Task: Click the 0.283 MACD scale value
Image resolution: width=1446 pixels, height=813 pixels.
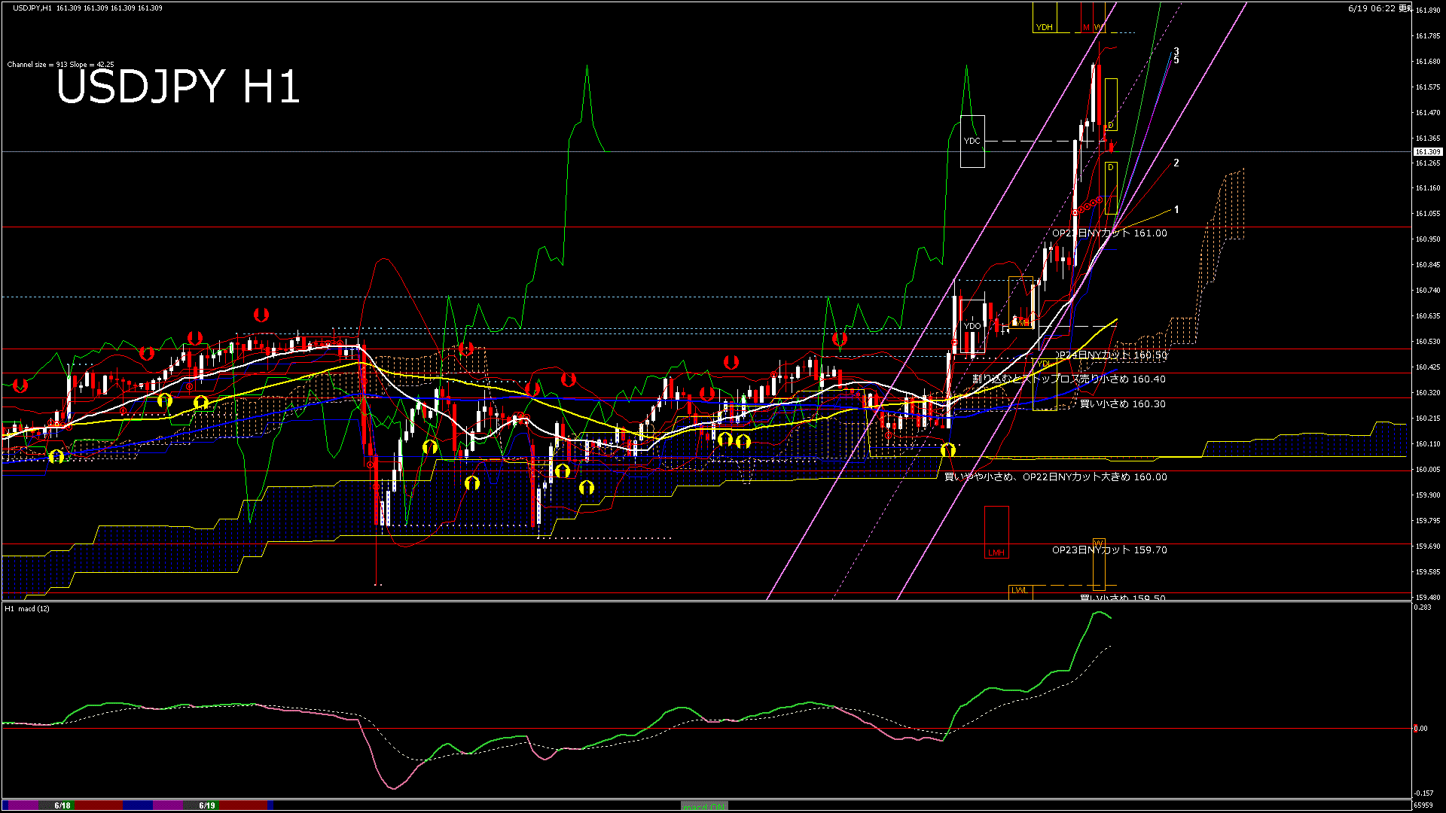Action: point(1422,607)
